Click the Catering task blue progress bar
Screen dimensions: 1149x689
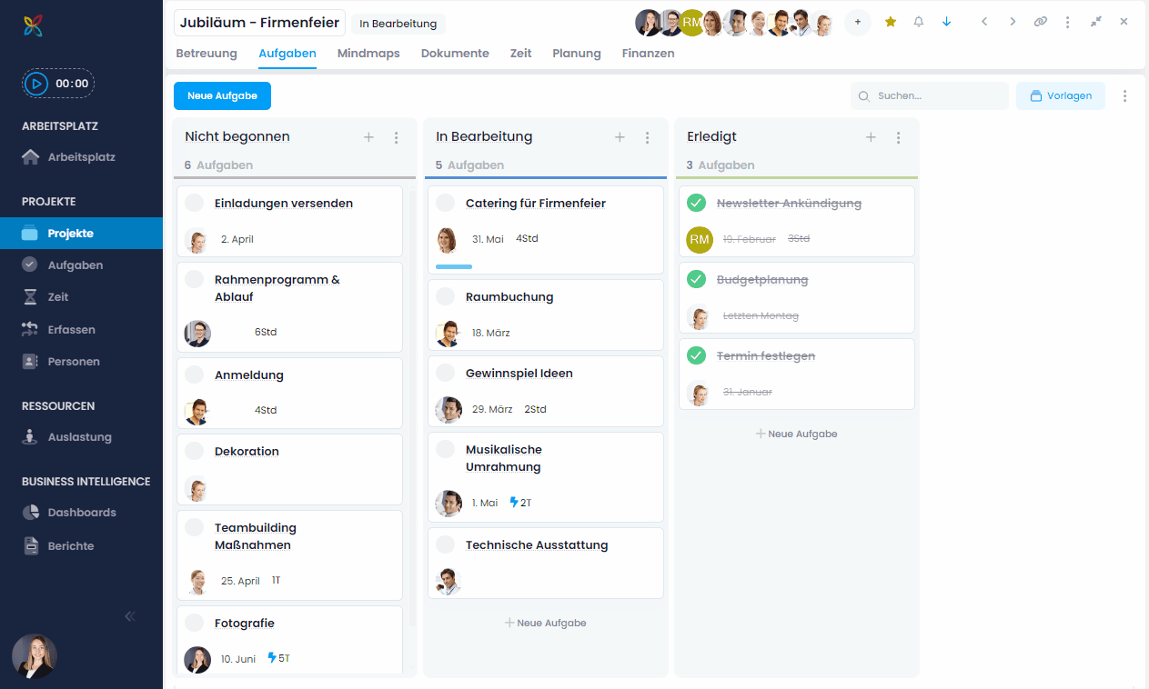click(x=454, y=266)
